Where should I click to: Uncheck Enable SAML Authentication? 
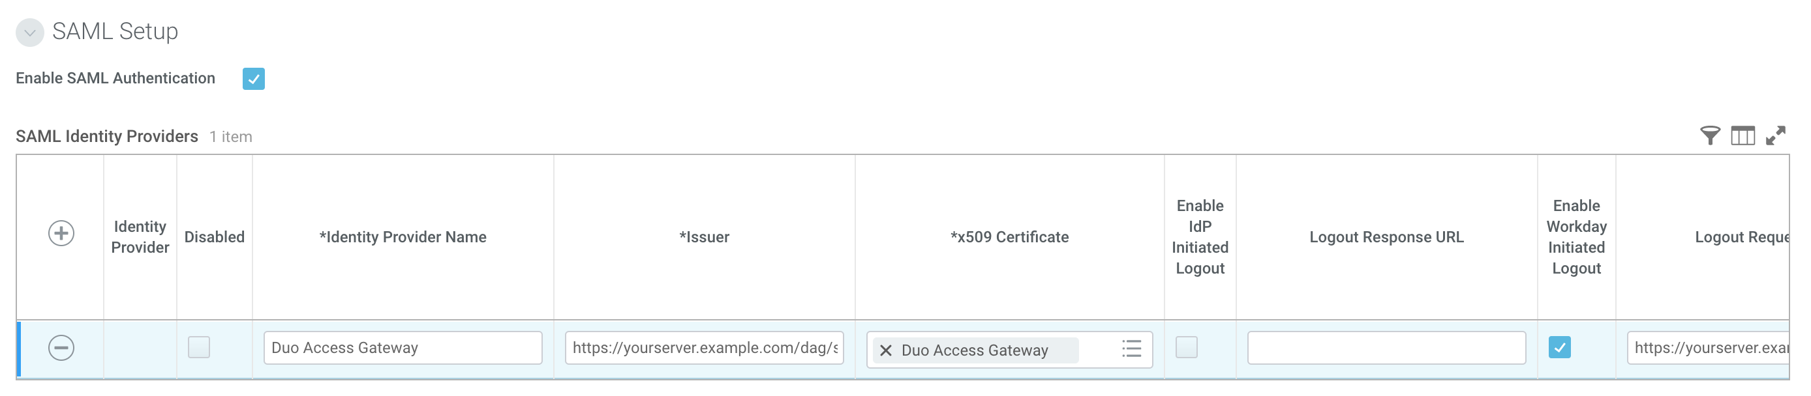click(x=254, y=79)
